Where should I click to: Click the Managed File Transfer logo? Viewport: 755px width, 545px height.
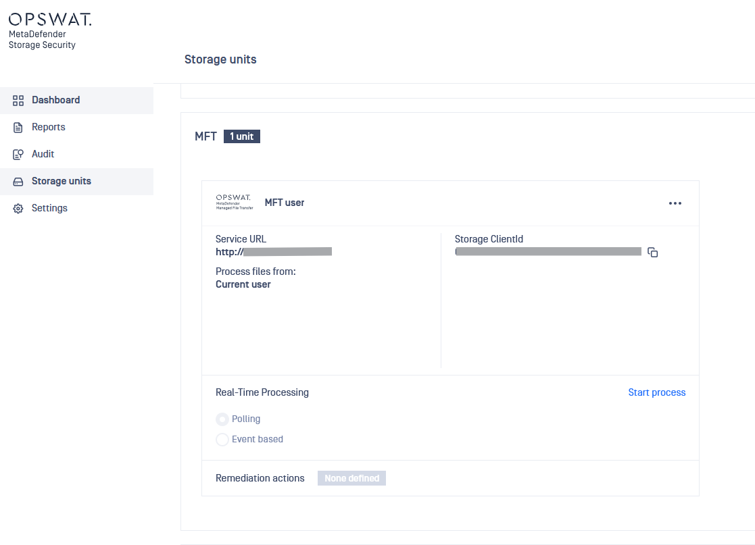(x=234, y=202)
